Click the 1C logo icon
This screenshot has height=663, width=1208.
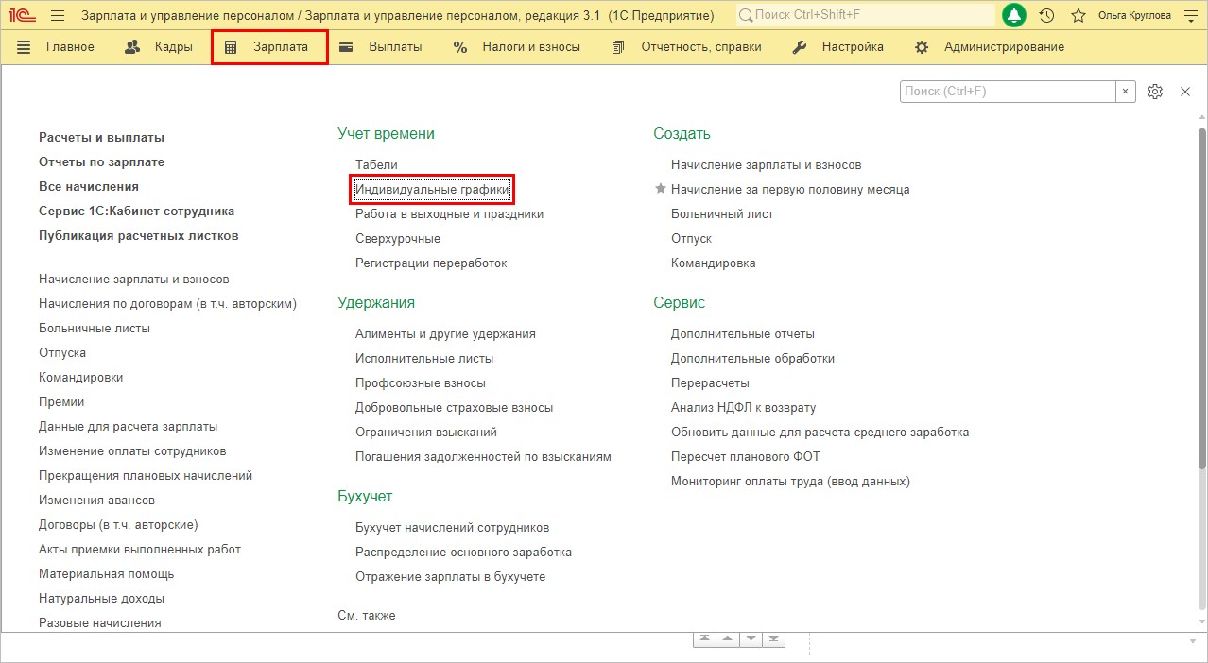pos(23,15)
